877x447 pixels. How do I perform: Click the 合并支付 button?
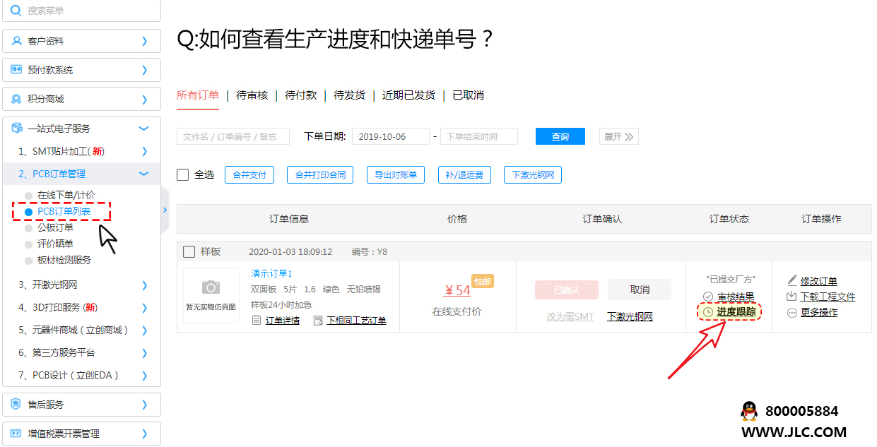pyautogui.click(x=249, y=174)
